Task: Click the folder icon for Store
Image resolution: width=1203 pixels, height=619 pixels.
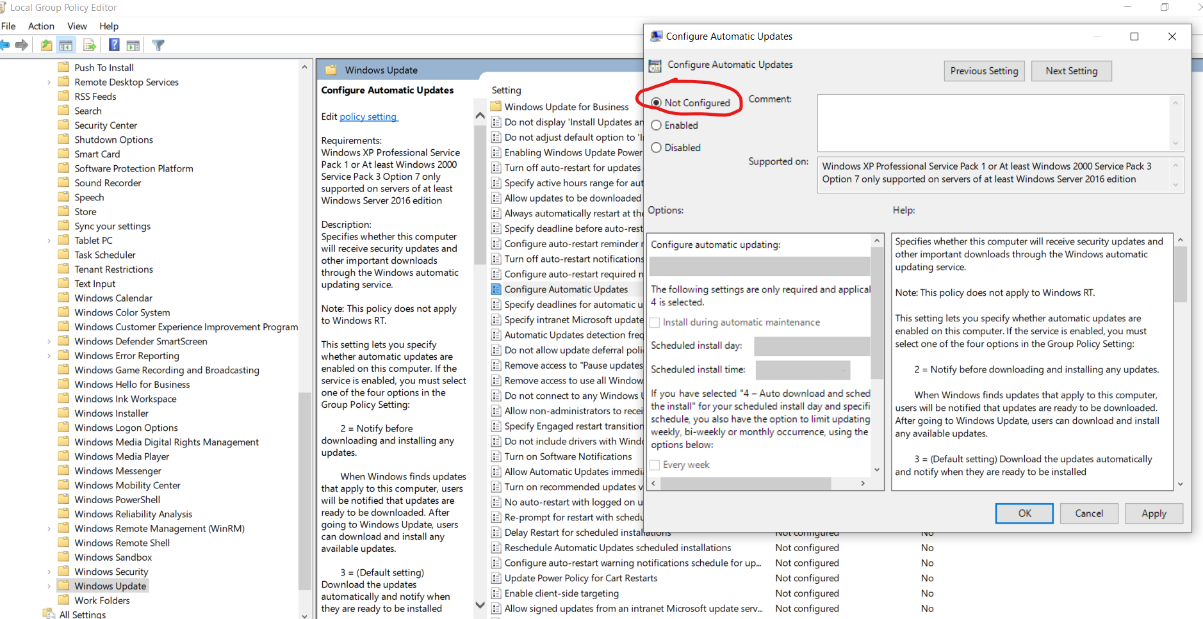Action: (63, 211)
